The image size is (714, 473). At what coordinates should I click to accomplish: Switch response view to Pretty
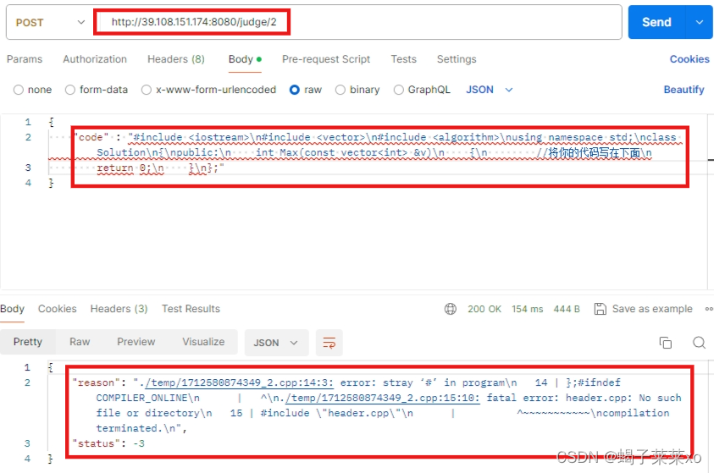tap(28, 342)
